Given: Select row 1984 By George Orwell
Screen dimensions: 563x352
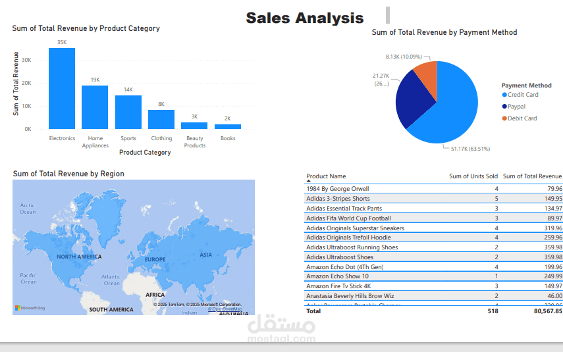Looking at the screenshot, I should 433,189.
